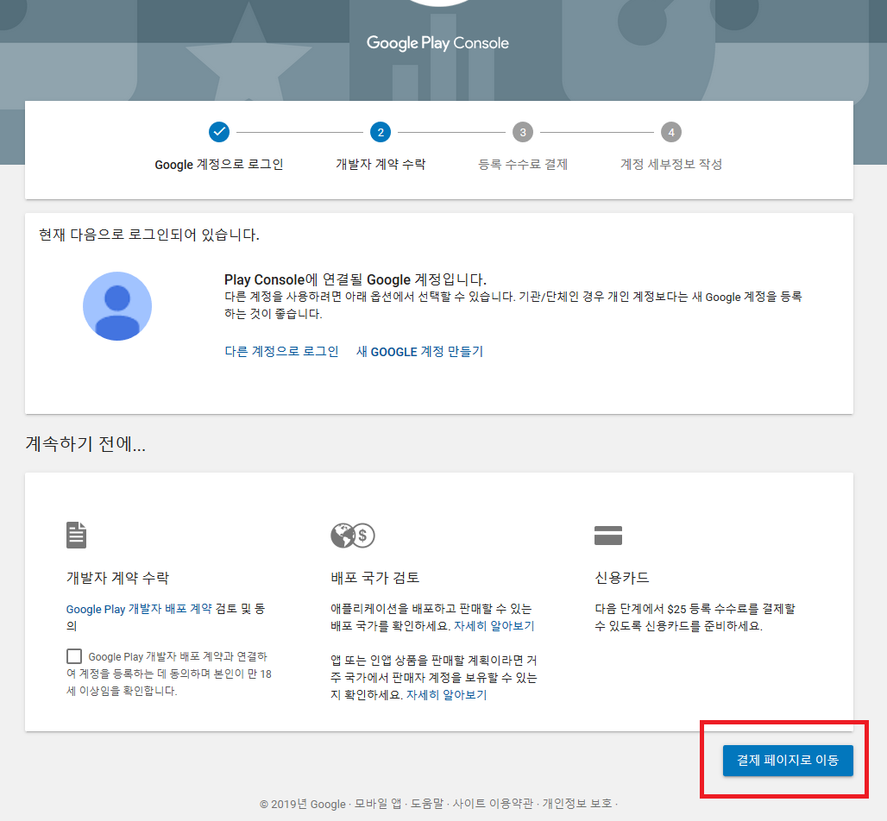Click second 자세히 알아보기 link about seller account
The width and height of the screenshot is (887, 821).
coord(447,695)
